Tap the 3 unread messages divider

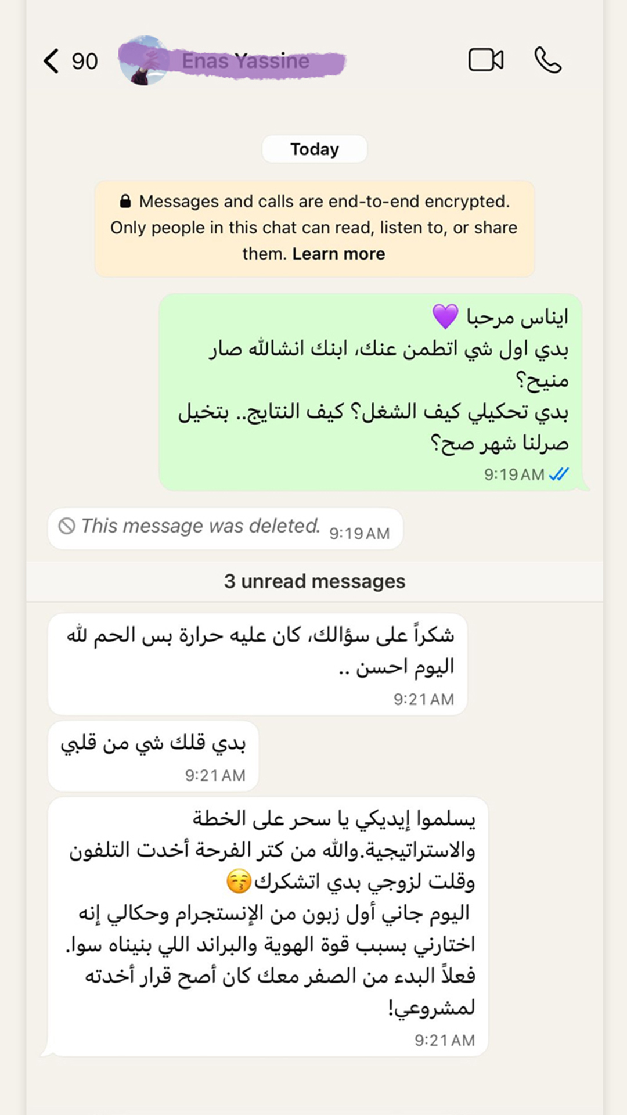pos(314,581)
